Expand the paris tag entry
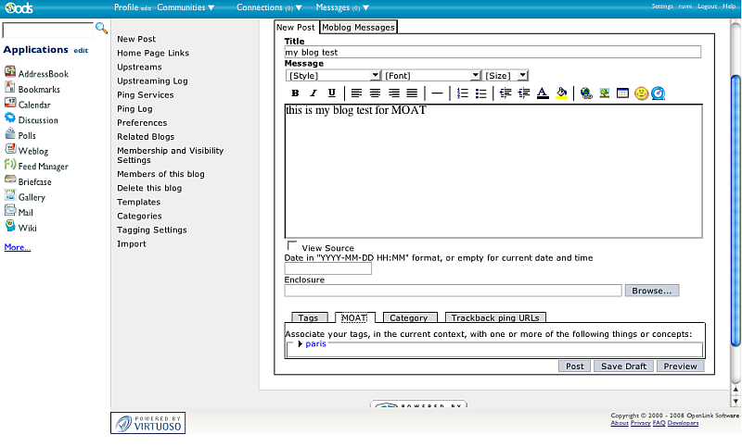The height and width of the screenshot is (447, 742). pos(301,344)
